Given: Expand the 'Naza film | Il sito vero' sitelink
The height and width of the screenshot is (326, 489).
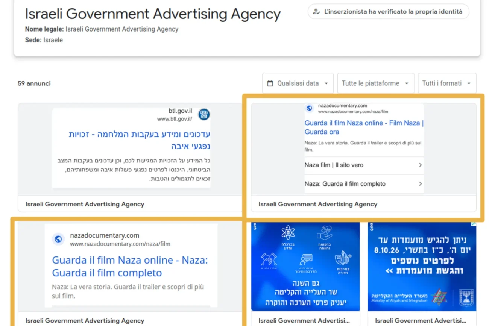Looking at the screenshot, I should pos(364,165).
